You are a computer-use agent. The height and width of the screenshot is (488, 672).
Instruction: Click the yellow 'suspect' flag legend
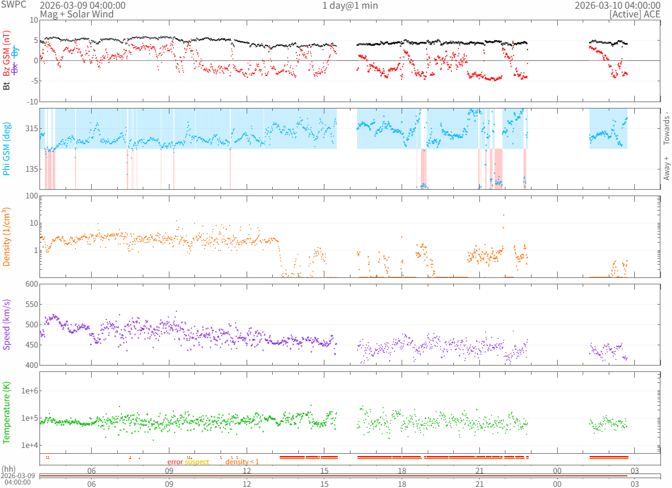coord(197,462)
